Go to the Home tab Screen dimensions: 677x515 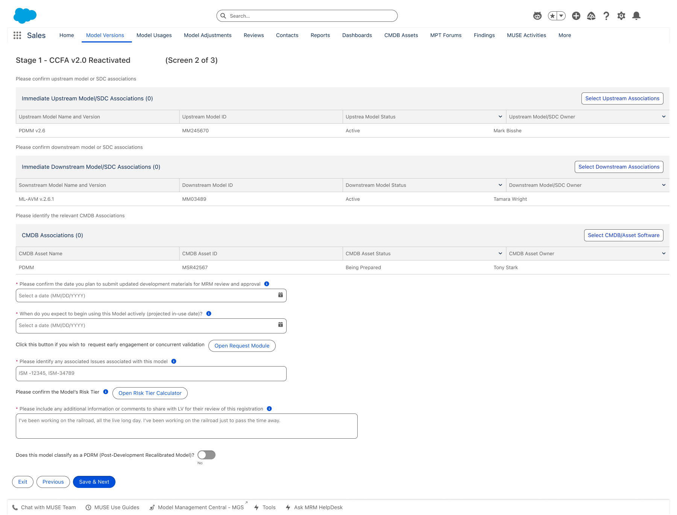(67, 35)
